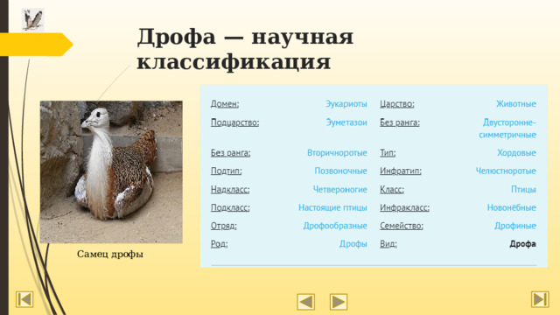Click the "Род:" label
The image size is (560, 315).
(x=219, y=244)
